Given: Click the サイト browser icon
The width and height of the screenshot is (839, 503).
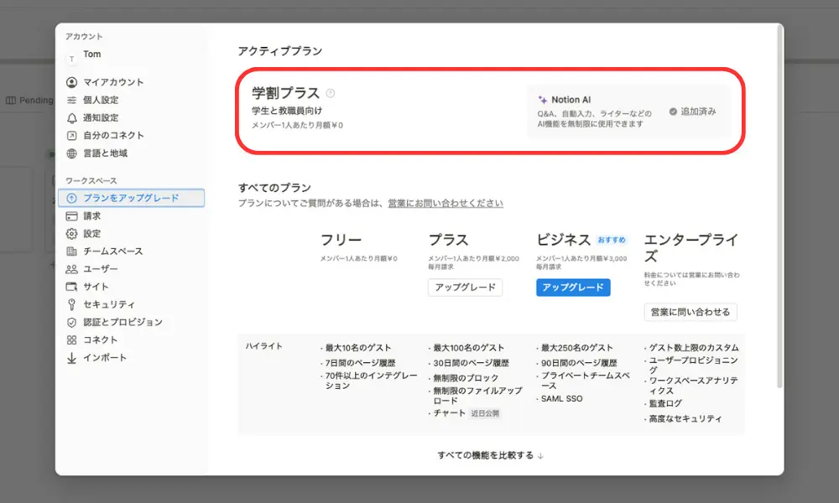Looking at the screenshot, I should click(x=71, y=287).
